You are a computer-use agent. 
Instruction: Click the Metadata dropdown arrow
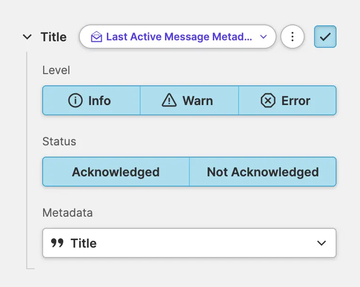(322, 243)
